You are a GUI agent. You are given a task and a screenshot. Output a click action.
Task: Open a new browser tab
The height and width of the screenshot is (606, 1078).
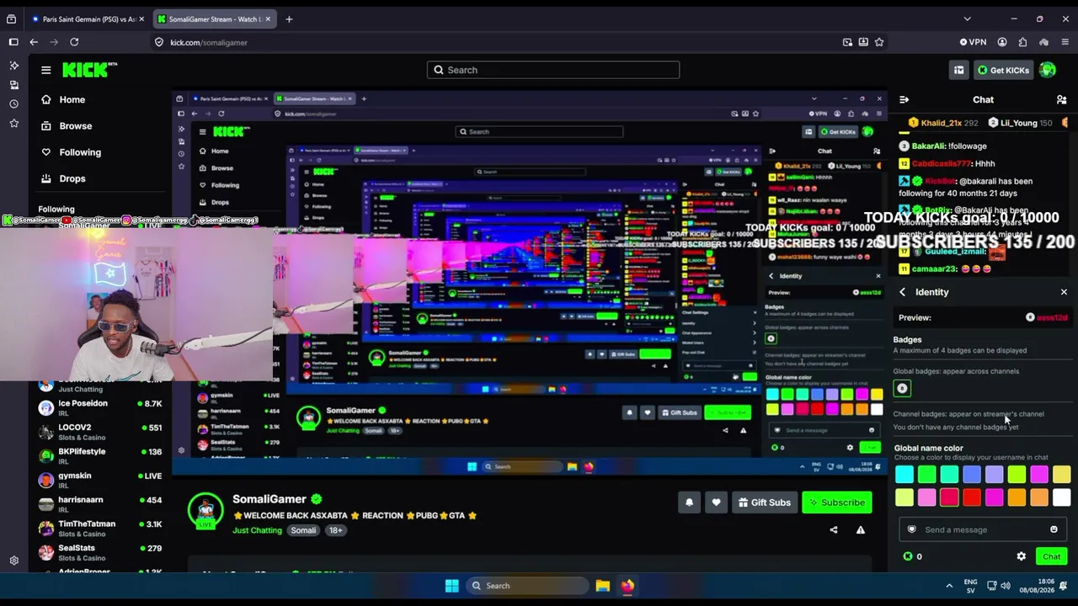[x=289, y=19]
